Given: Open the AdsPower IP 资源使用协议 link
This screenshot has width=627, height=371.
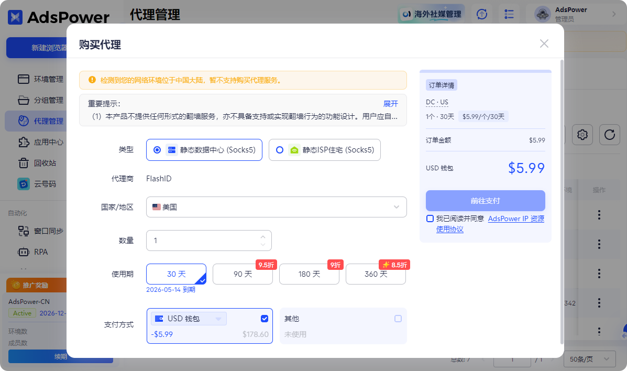Looking at the screenshot, I should click(516, 219).
